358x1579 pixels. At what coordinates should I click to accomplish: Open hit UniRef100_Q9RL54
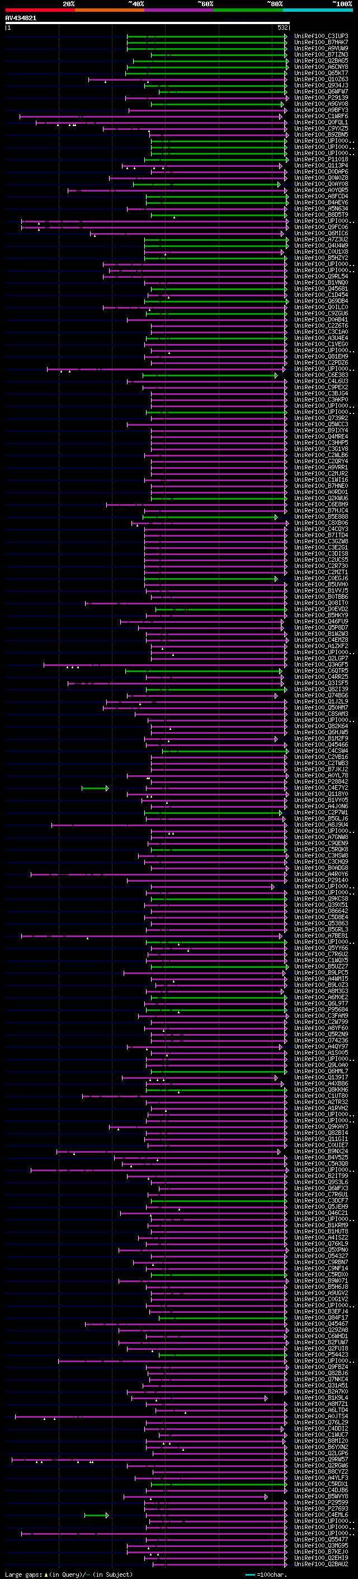[x=321, y=277]
